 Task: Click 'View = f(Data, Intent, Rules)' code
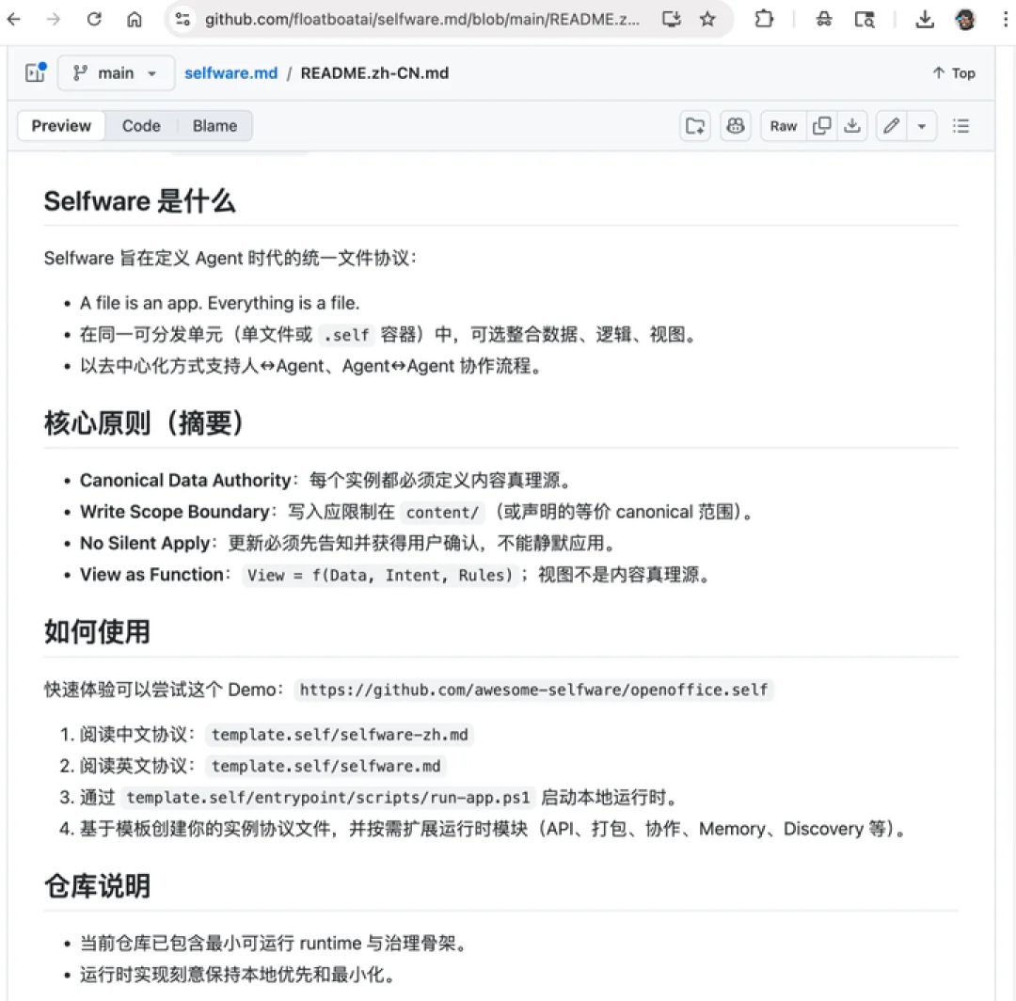point(380,576)
